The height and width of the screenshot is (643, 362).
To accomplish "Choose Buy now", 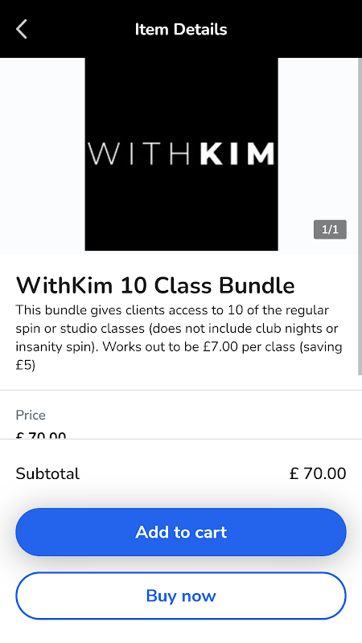I will pyautogui.click(x=181, y=596).
